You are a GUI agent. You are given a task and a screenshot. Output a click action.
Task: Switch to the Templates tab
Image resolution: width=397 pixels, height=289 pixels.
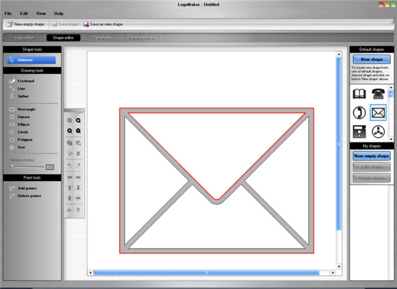coord(102,38)
